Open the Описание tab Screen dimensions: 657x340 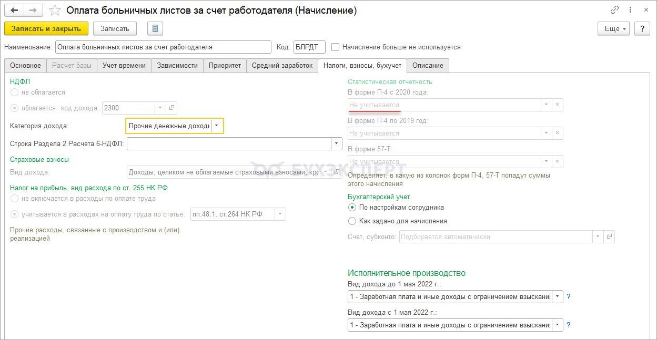click(428, 66)
